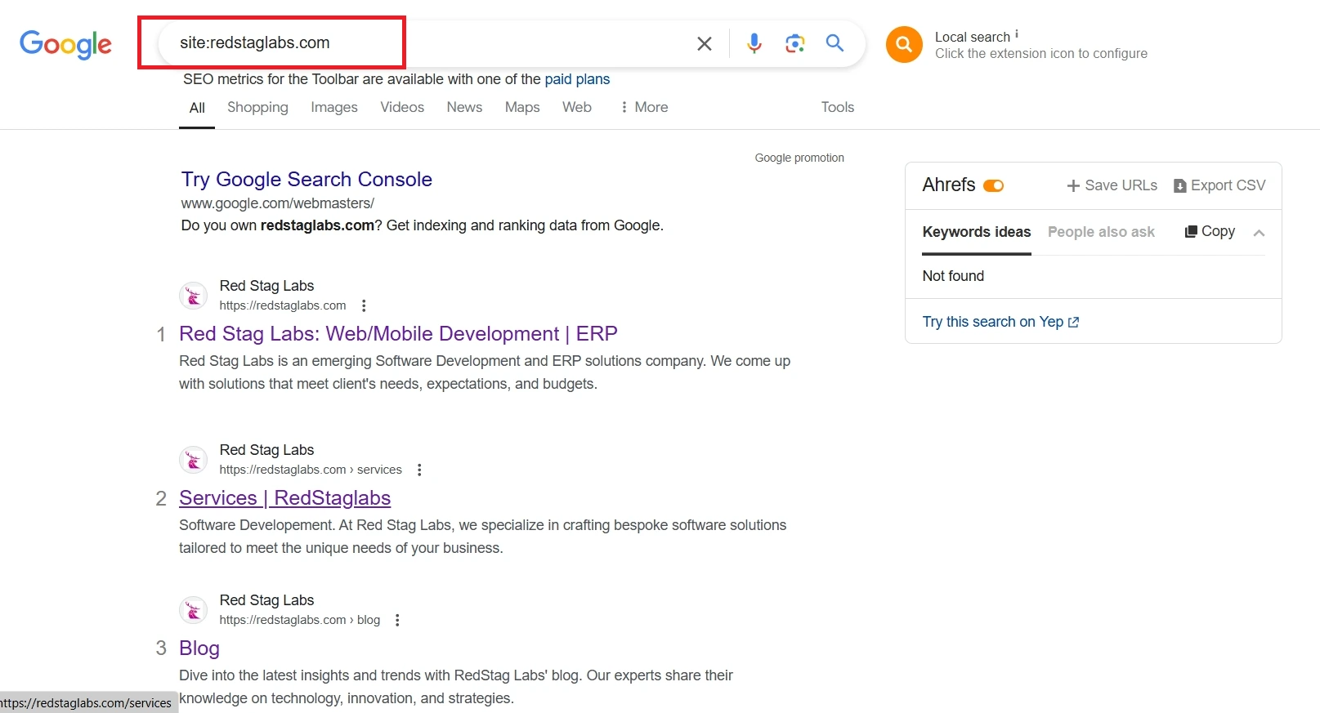Click Save URLs in Ahrefs panel
This screenshot has width=1320, height=713.
(1112, 185)
